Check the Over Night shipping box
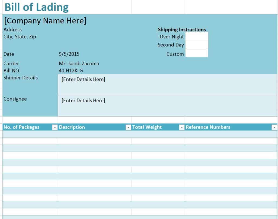 (197, 36)
